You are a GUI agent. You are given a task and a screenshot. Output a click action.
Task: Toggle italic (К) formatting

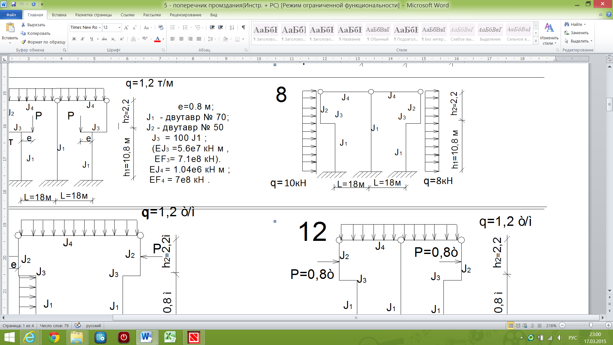point(82,39)
